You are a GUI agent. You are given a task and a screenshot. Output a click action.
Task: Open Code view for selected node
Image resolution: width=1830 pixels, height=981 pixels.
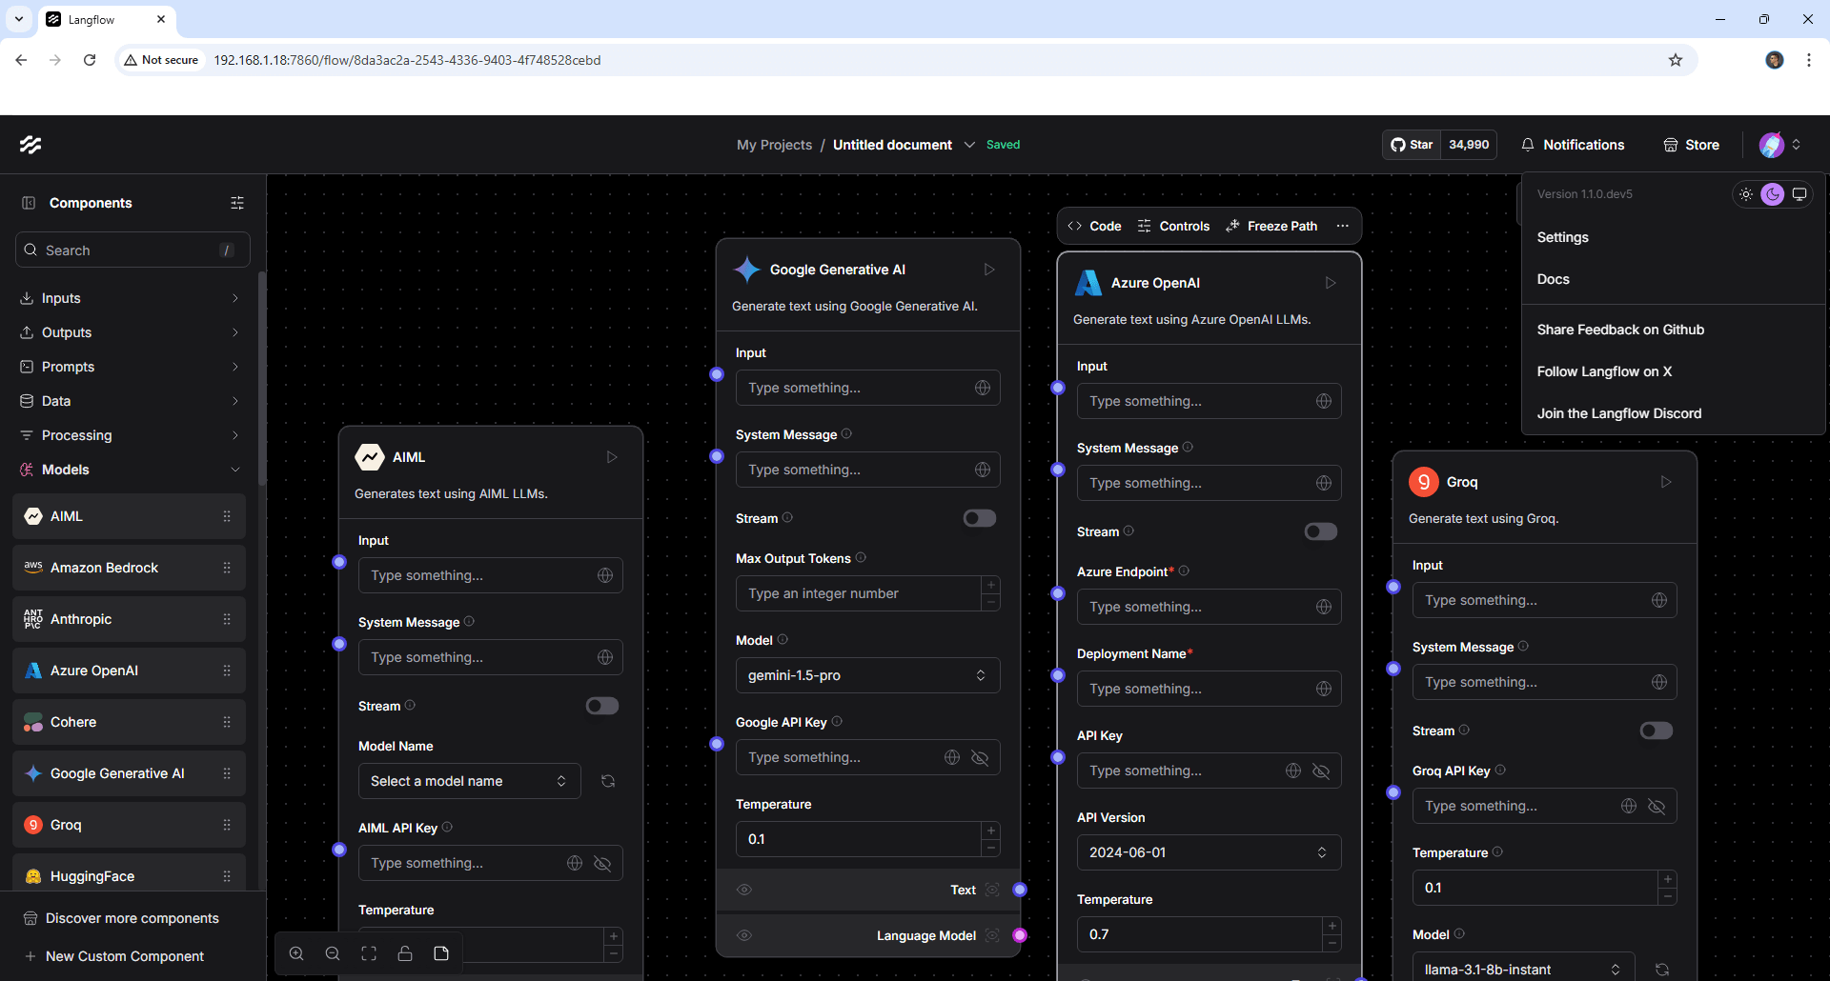pos(1094,226)
